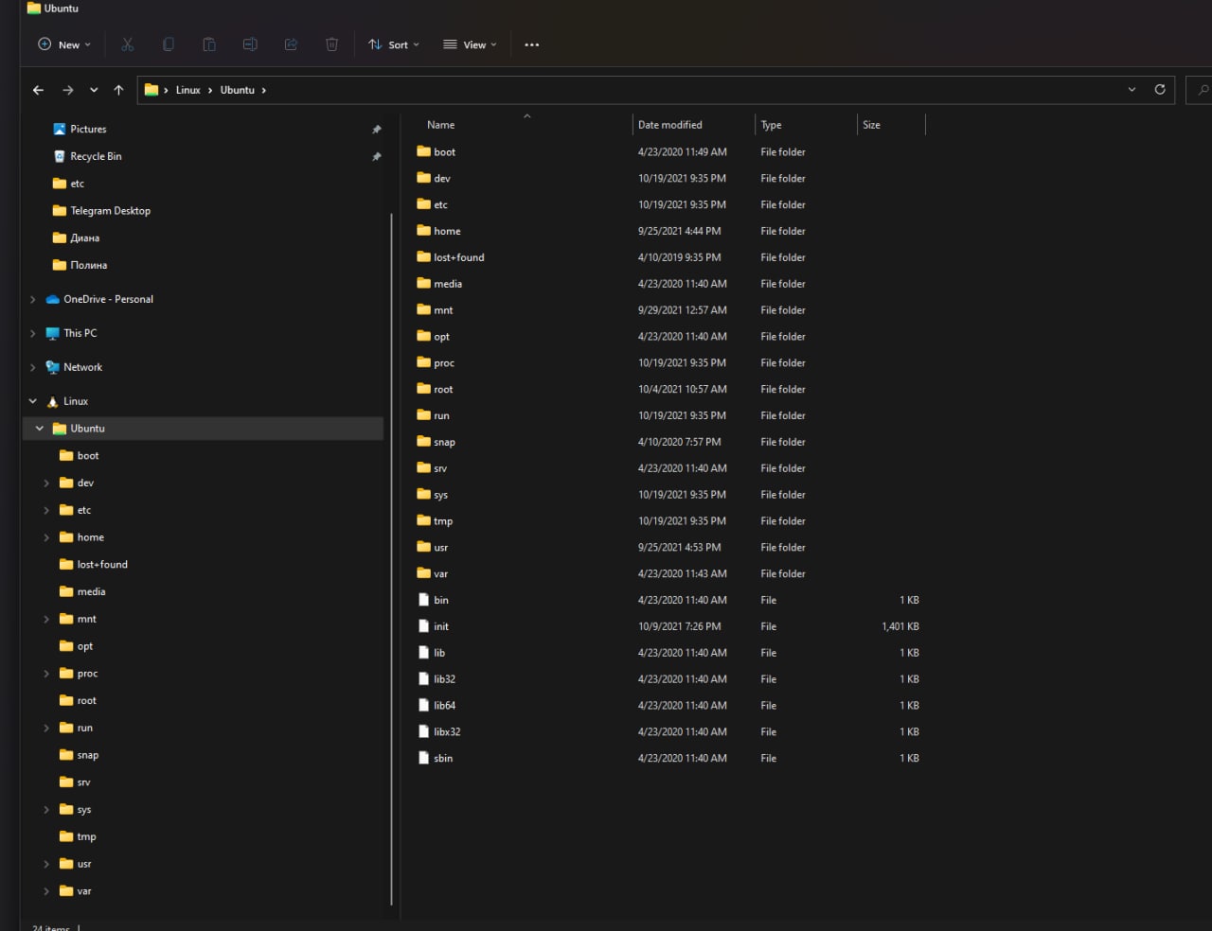The height and width of the screenshot is (931, 1212).
Task: Click navigation pane vertical scrollbar
Action: pos(391,558)
